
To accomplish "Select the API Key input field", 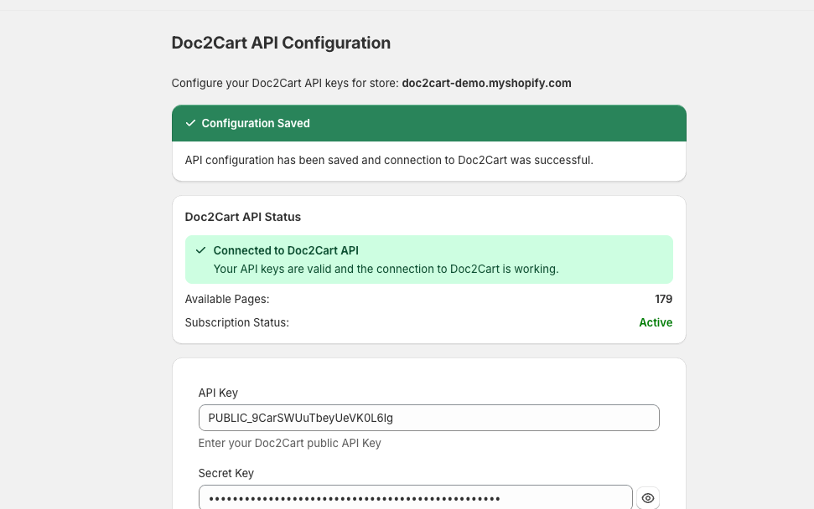I will 428,418.
